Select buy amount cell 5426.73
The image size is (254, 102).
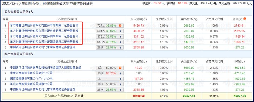click(138, 25)
